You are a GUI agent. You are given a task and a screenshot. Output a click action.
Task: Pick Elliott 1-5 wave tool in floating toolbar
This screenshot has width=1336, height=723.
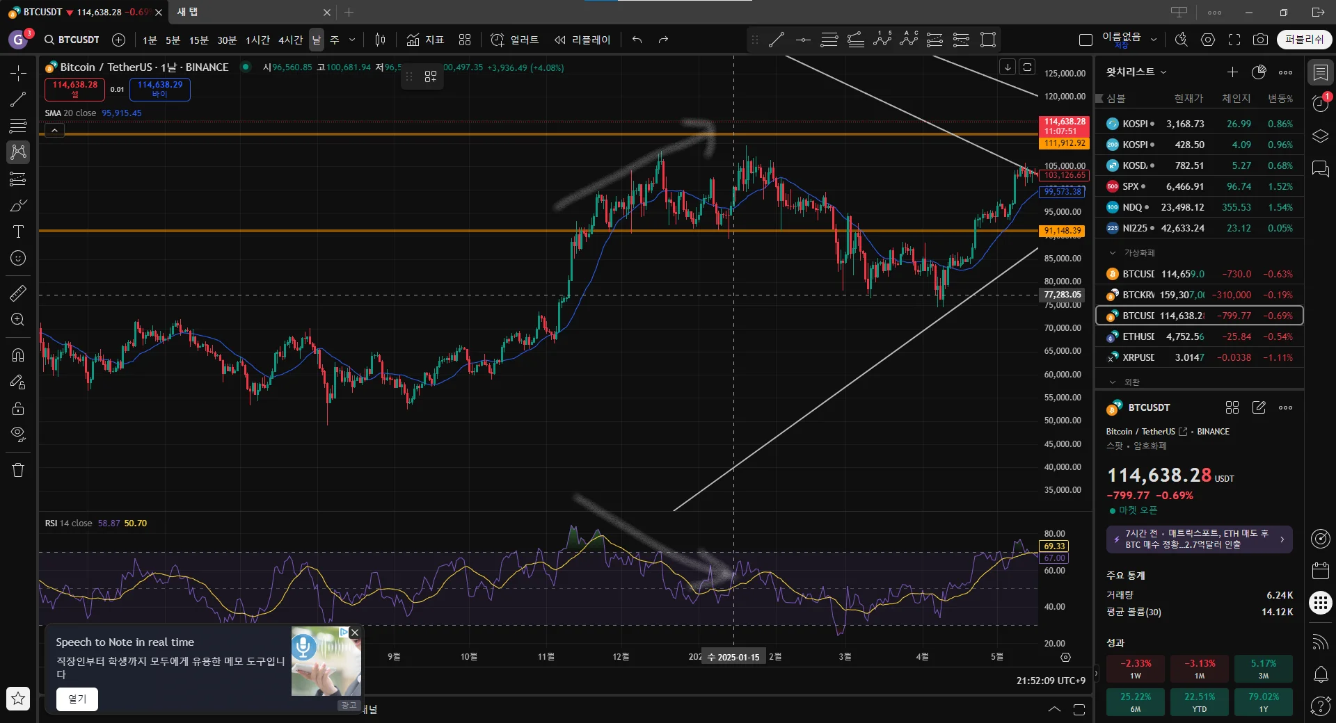882,40
